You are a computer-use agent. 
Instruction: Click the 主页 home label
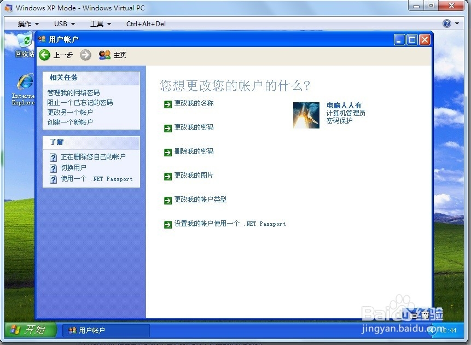point(120,55)
